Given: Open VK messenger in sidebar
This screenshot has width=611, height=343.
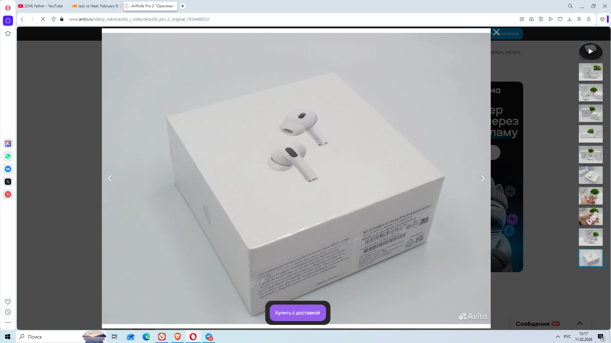Looking at the screenshot, I should 8,169.
